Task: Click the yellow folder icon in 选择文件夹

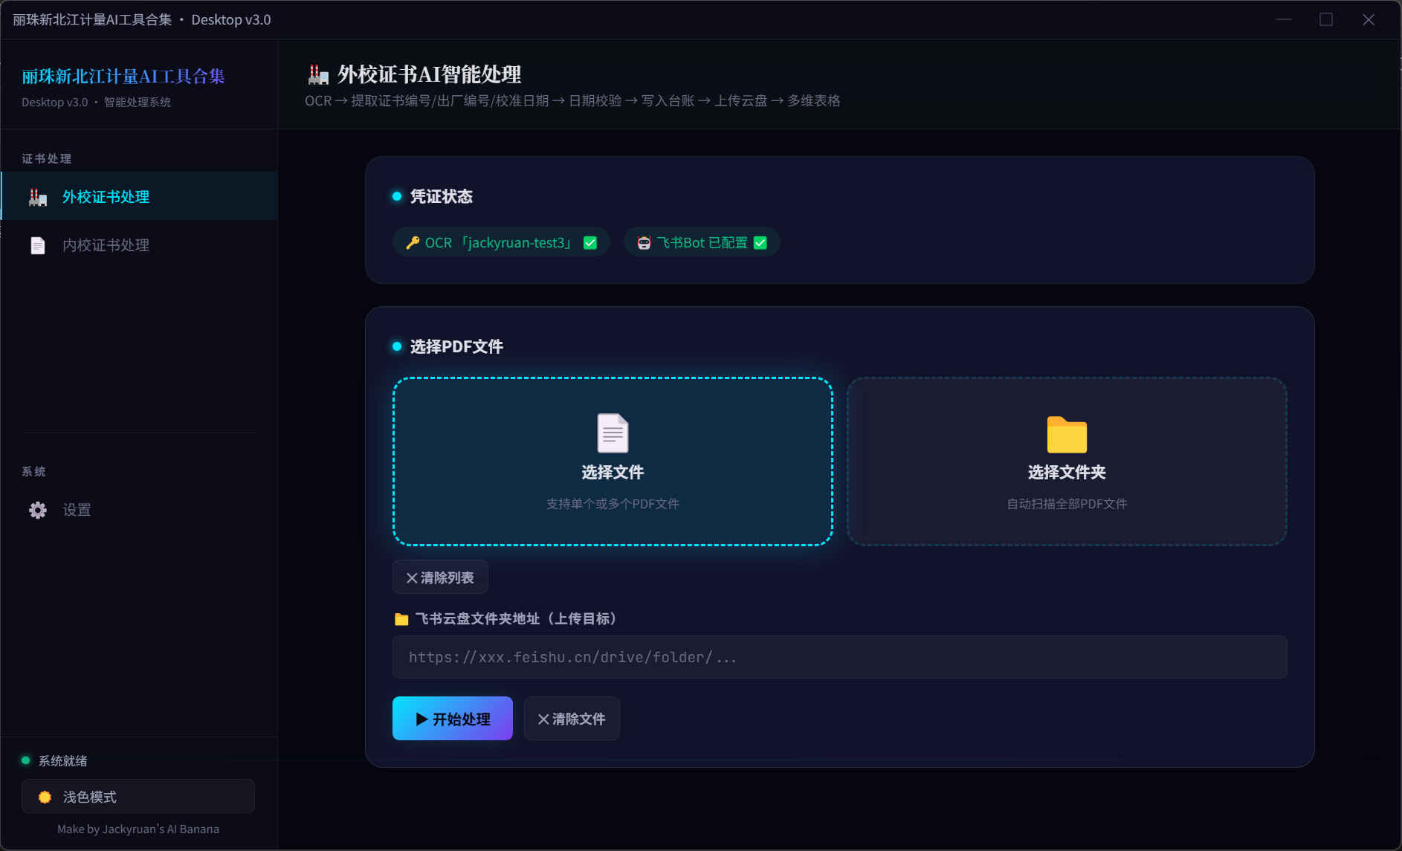Action: tap(1067, 434)
